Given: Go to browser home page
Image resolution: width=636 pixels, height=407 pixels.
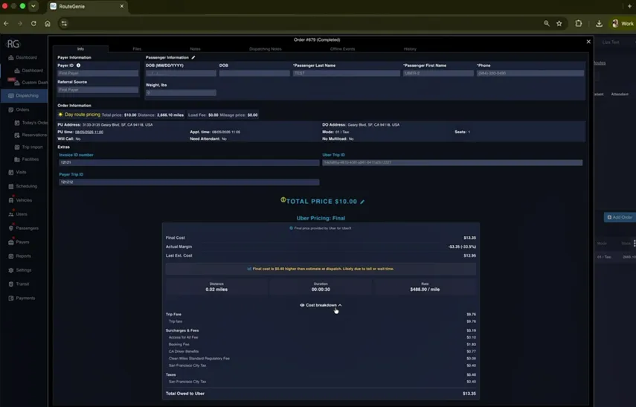Looking at the screenshot, I should coord(48,24).
